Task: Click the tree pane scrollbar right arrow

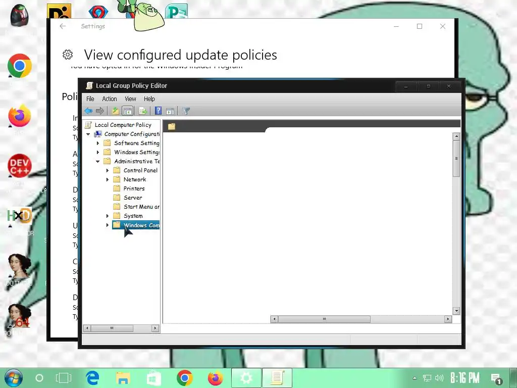Action: click(155, 328)
